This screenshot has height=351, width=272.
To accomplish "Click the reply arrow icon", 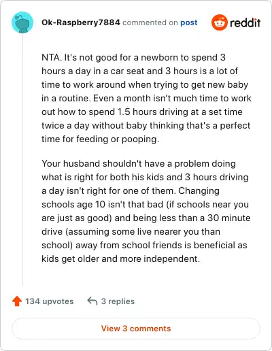I will pos(92,301).
